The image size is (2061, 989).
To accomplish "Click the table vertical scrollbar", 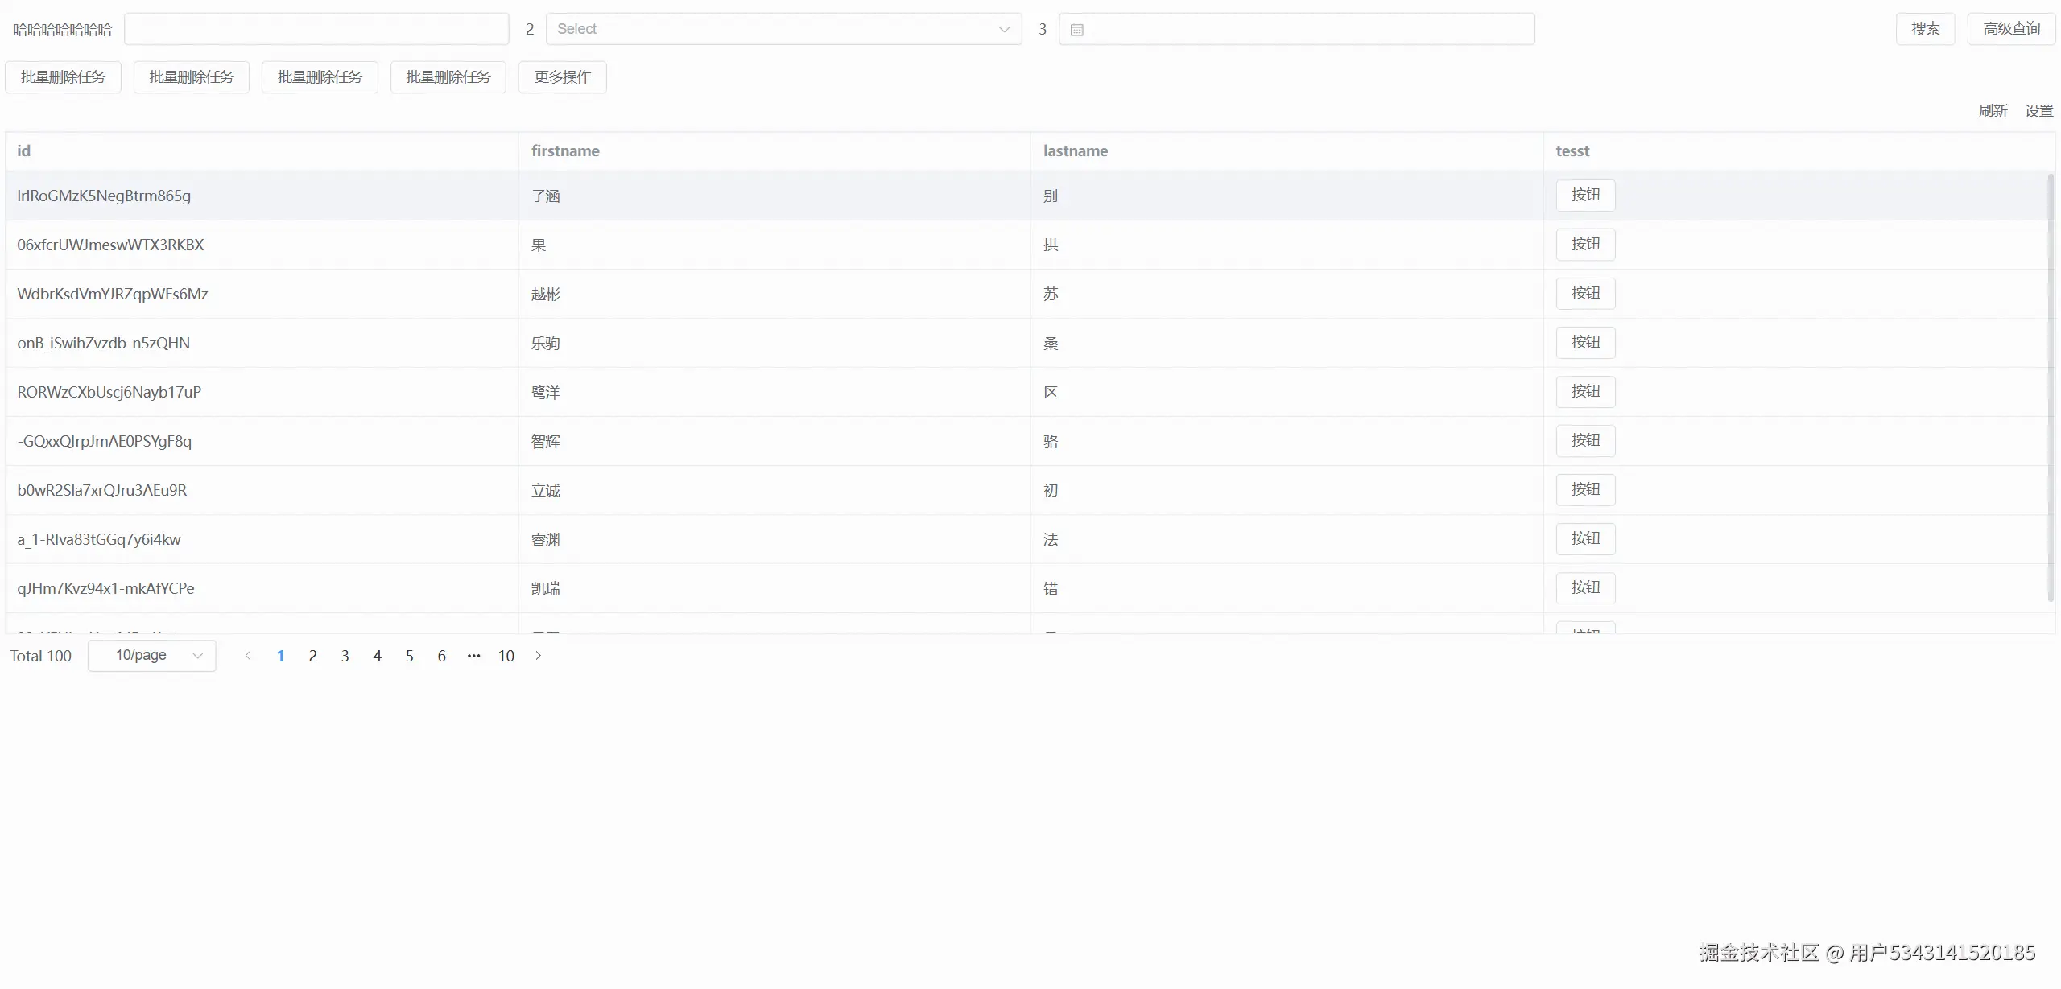I will [2050, 386].
